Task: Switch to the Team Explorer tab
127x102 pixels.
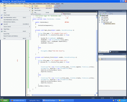Action: (x=114, y=52)
